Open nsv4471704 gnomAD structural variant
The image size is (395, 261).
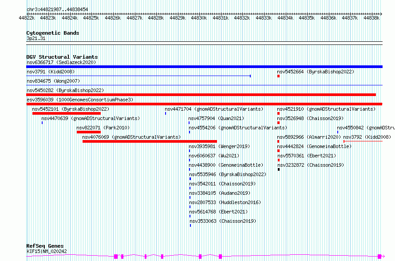click(x=214, y=109)
